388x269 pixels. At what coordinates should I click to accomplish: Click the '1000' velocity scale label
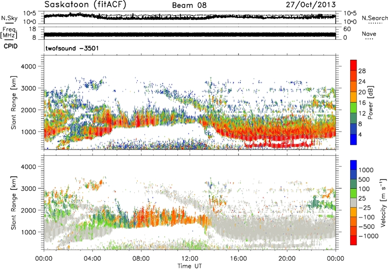pos(366,170)
